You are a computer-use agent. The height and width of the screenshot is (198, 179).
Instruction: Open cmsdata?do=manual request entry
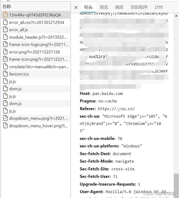pyautogui.click(x=36, y=67)
